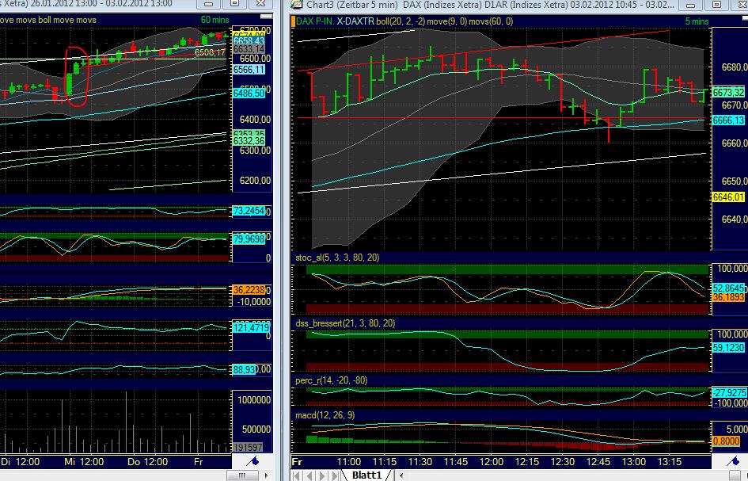The image size is (748, 481).
Task: Click the 6566,11 price label in left chart
Action: [249, 70]
